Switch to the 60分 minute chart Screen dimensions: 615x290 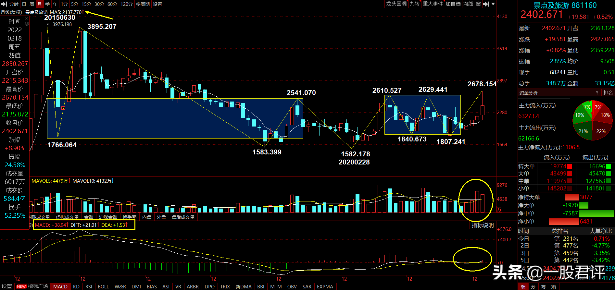112,4
